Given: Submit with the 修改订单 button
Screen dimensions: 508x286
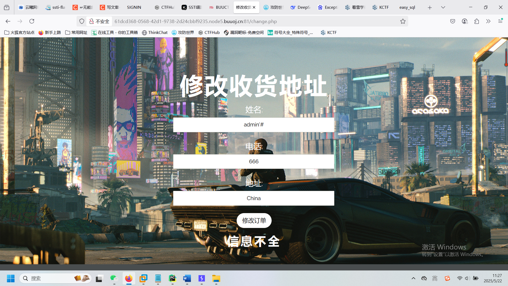Looking at the screenshot, I should pos(254,221).
